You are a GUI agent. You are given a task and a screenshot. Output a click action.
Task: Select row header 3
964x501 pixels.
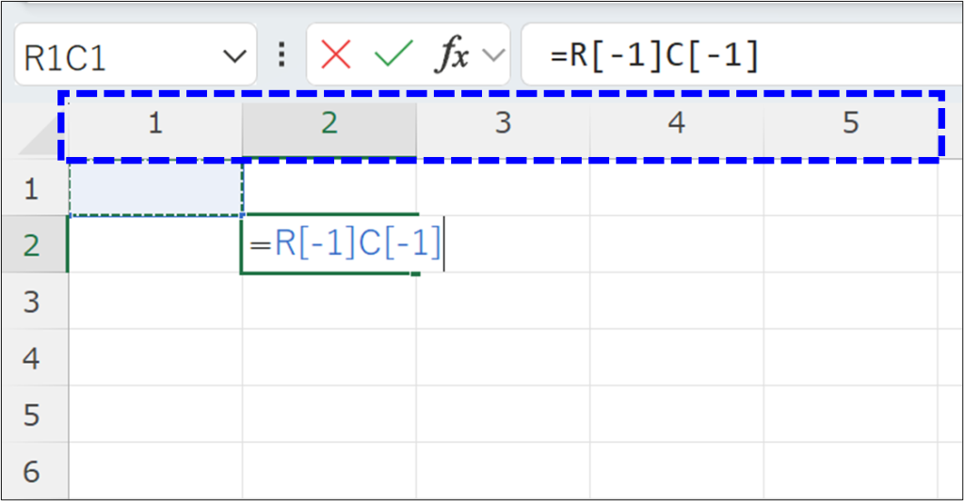[31, 302]
